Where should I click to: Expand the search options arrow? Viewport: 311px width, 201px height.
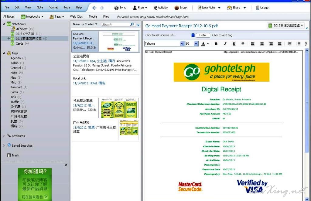click(138, 25)
